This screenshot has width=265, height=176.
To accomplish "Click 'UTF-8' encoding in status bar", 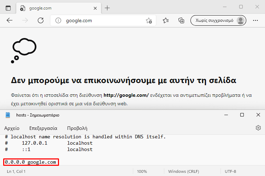I will 230,171.
